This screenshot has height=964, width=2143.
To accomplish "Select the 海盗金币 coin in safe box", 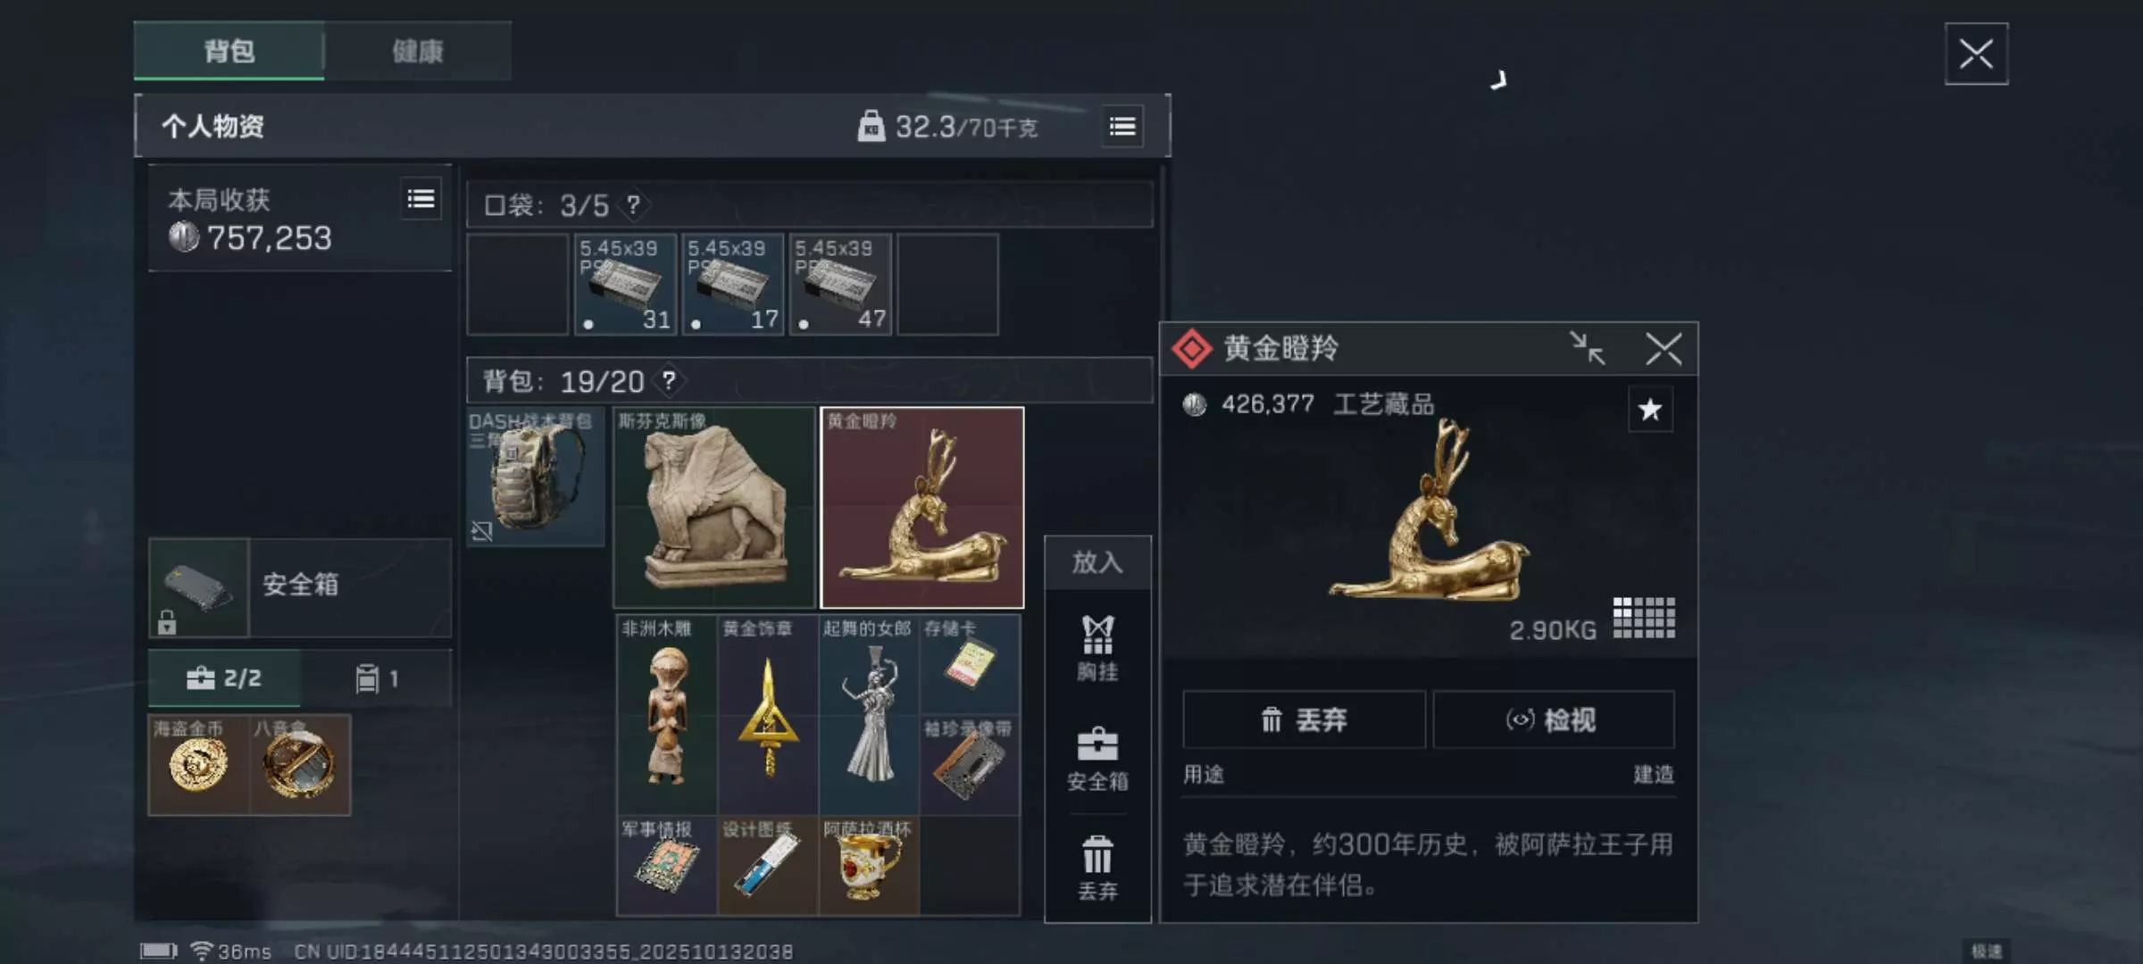I will (198, 765).
